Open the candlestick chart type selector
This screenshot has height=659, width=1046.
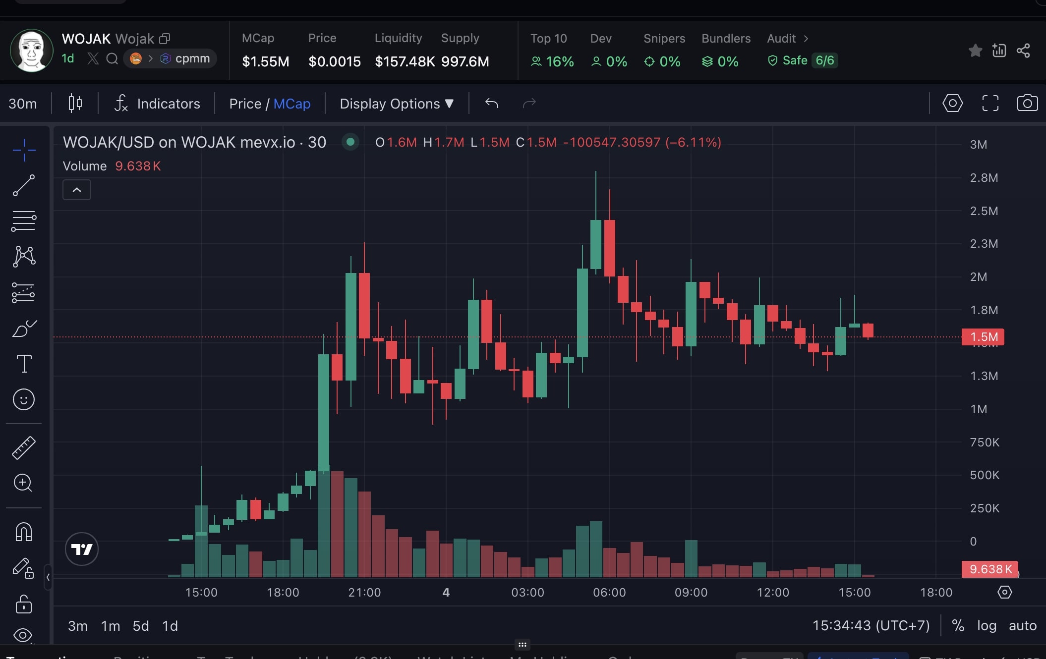(x=75, y=104)
